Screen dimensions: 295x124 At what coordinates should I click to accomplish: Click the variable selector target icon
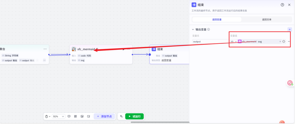click(284, 42)
